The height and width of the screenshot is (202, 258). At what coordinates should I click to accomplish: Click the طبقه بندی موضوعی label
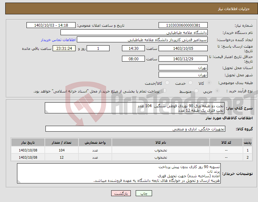[x=235, y=83]
